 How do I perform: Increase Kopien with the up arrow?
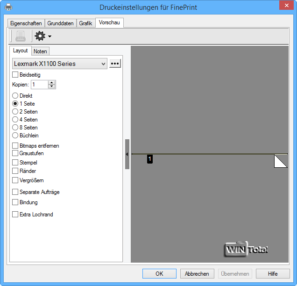pyautogui.click(x=51, y=83)
